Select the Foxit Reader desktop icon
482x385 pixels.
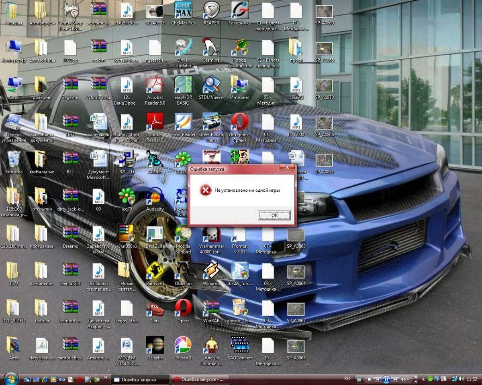[x=183, y=125]
